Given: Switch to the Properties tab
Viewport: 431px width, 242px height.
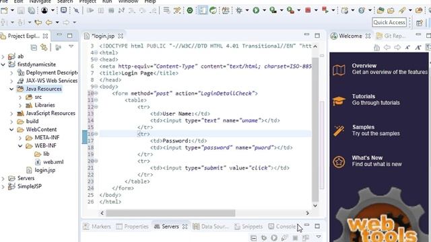Looking at the screenshot, I should (132, 227).
